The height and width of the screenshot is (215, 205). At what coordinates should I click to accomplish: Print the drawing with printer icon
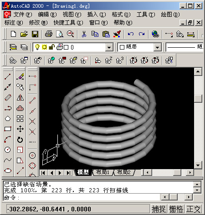[x=49, y=34]
